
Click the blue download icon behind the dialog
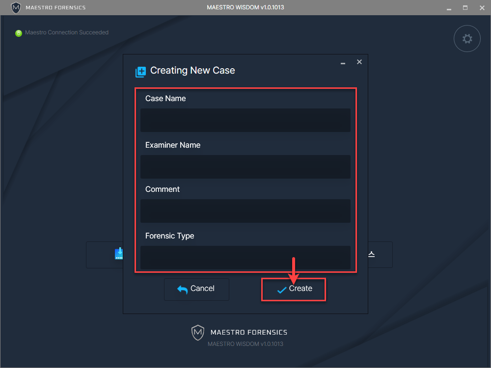[118, 254]
